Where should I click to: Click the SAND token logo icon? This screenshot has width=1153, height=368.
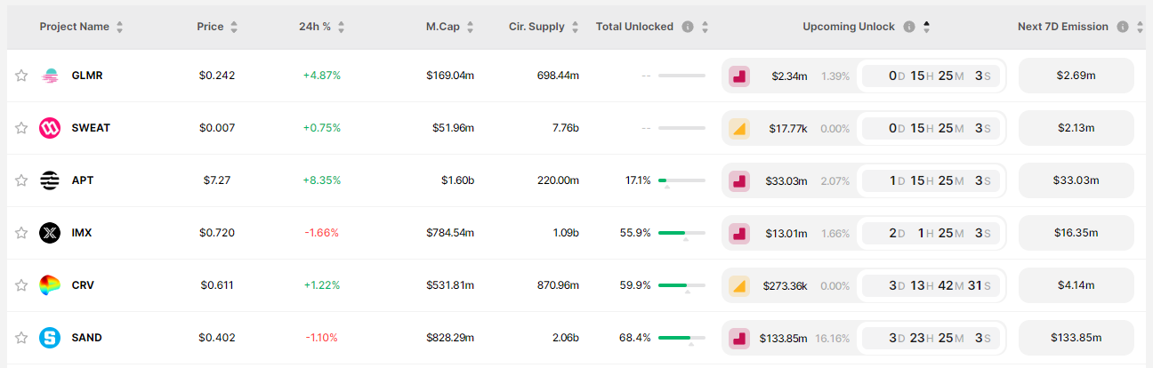coord(50,338)
